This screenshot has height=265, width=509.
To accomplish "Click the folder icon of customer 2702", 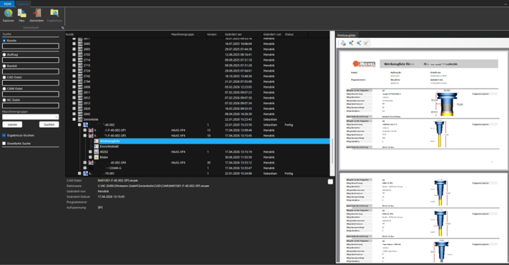I will 80,55.
